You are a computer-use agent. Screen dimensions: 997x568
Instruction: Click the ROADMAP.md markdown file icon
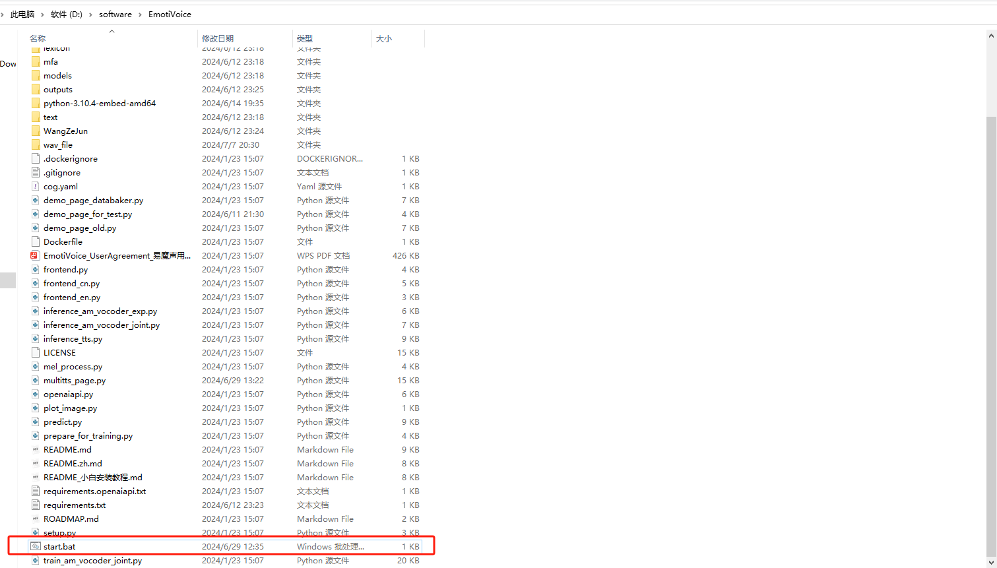tap(36, 519)
